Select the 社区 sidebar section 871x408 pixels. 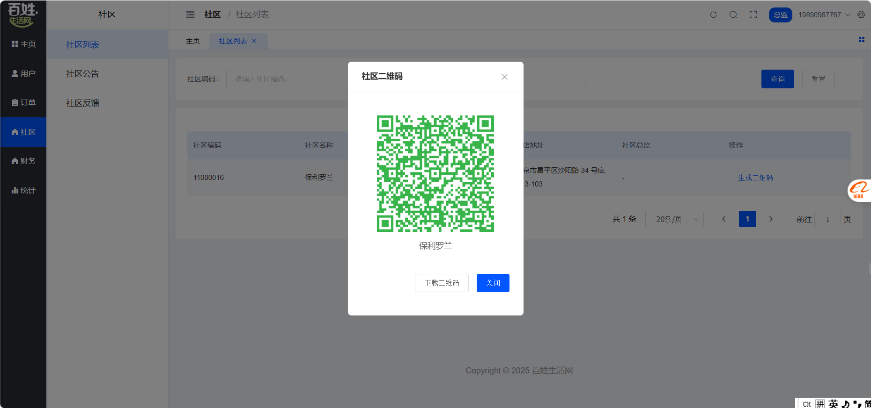pyautogui.click(x=23, y=132)
